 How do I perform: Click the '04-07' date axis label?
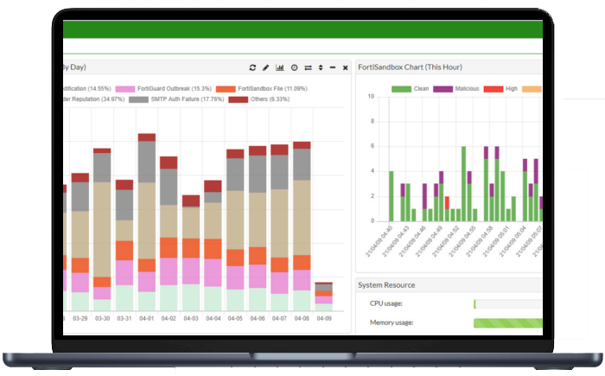(279, 318)
